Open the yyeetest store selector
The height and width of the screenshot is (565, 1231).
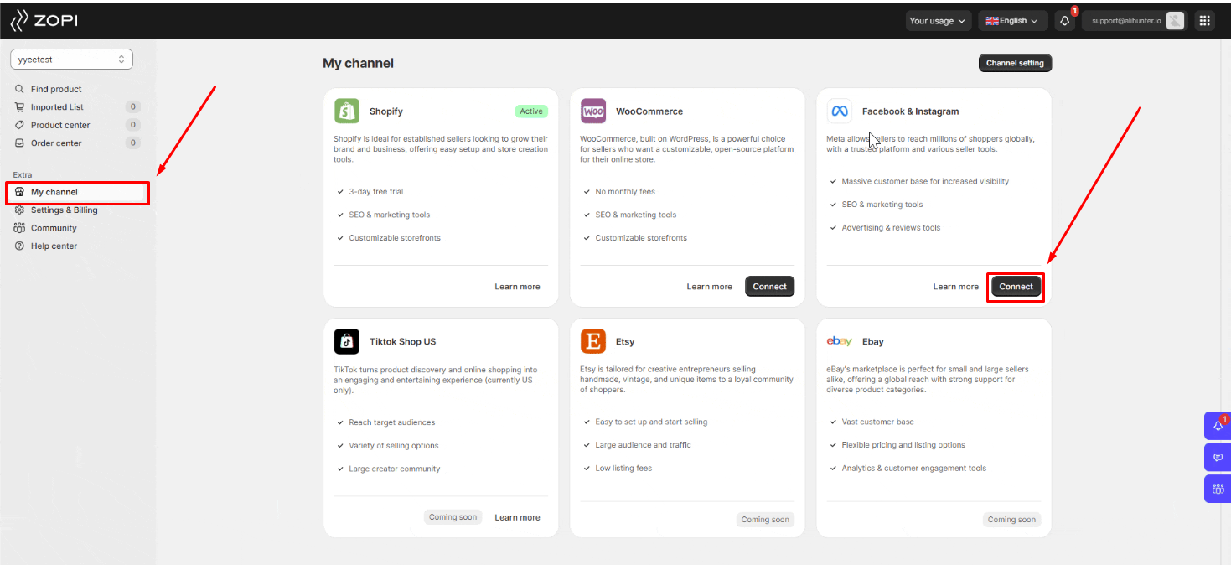[71, 60]
